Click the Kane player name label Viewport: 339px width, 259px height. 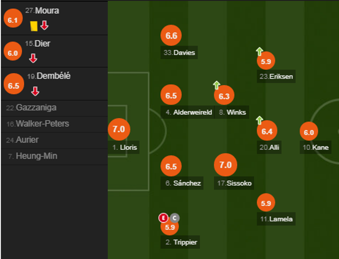[x=316, y=148]
